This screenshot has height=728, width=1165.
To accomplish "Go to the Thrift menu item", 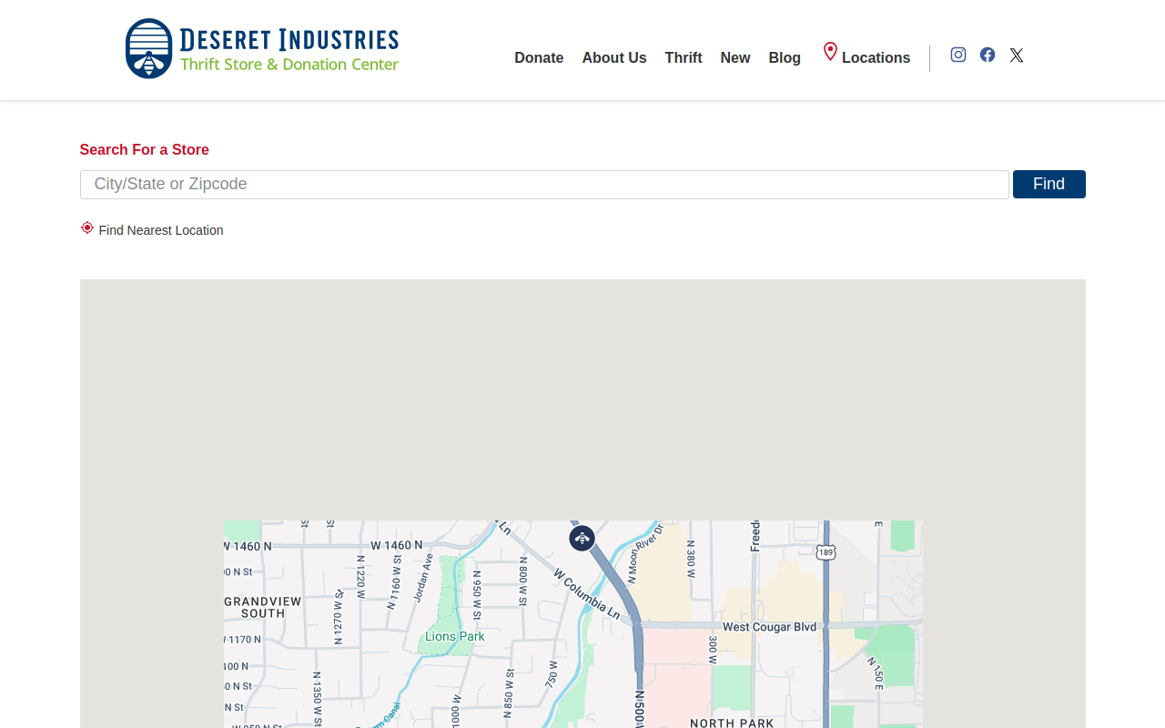I will tap(684, 58).
